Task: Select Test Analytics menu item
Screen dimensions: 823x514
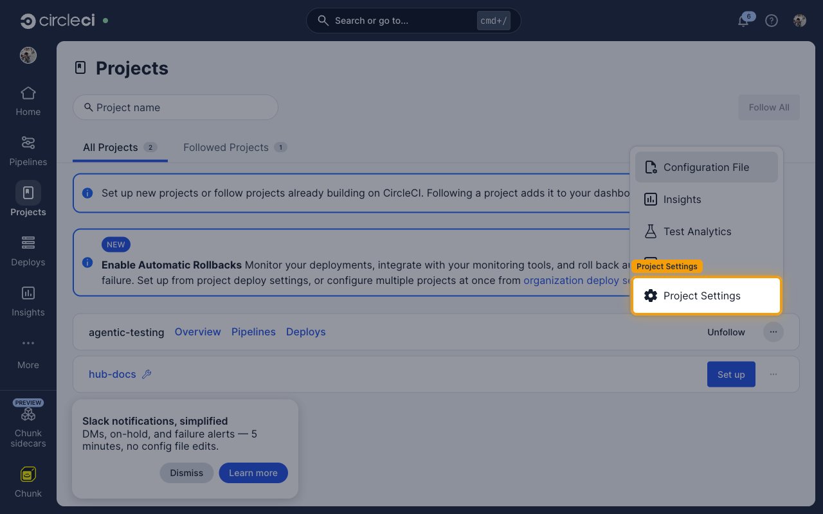Action: click(707, 231)
